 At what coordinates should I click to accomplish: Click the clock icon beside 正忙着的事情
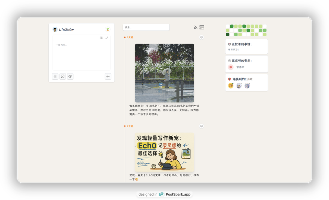point(230,44)
